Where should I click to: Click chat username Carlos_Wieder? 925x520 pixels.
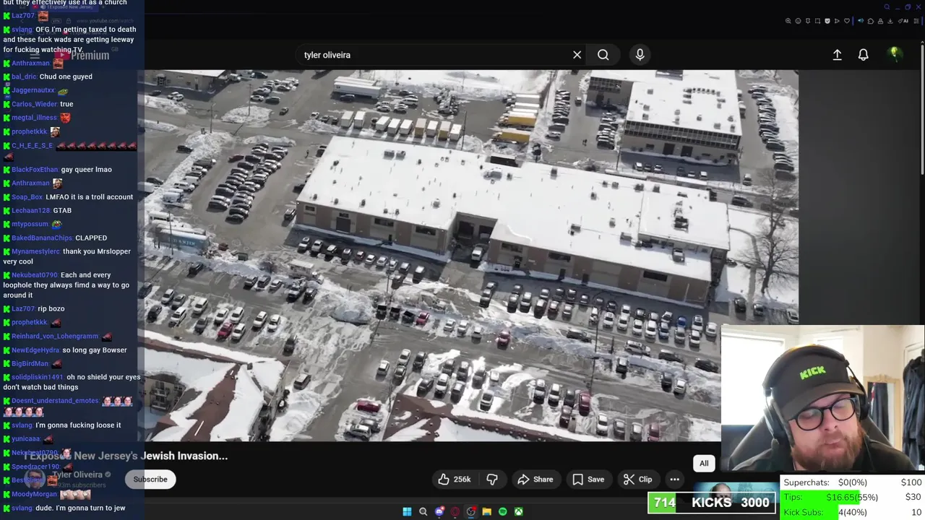(34, 104)
